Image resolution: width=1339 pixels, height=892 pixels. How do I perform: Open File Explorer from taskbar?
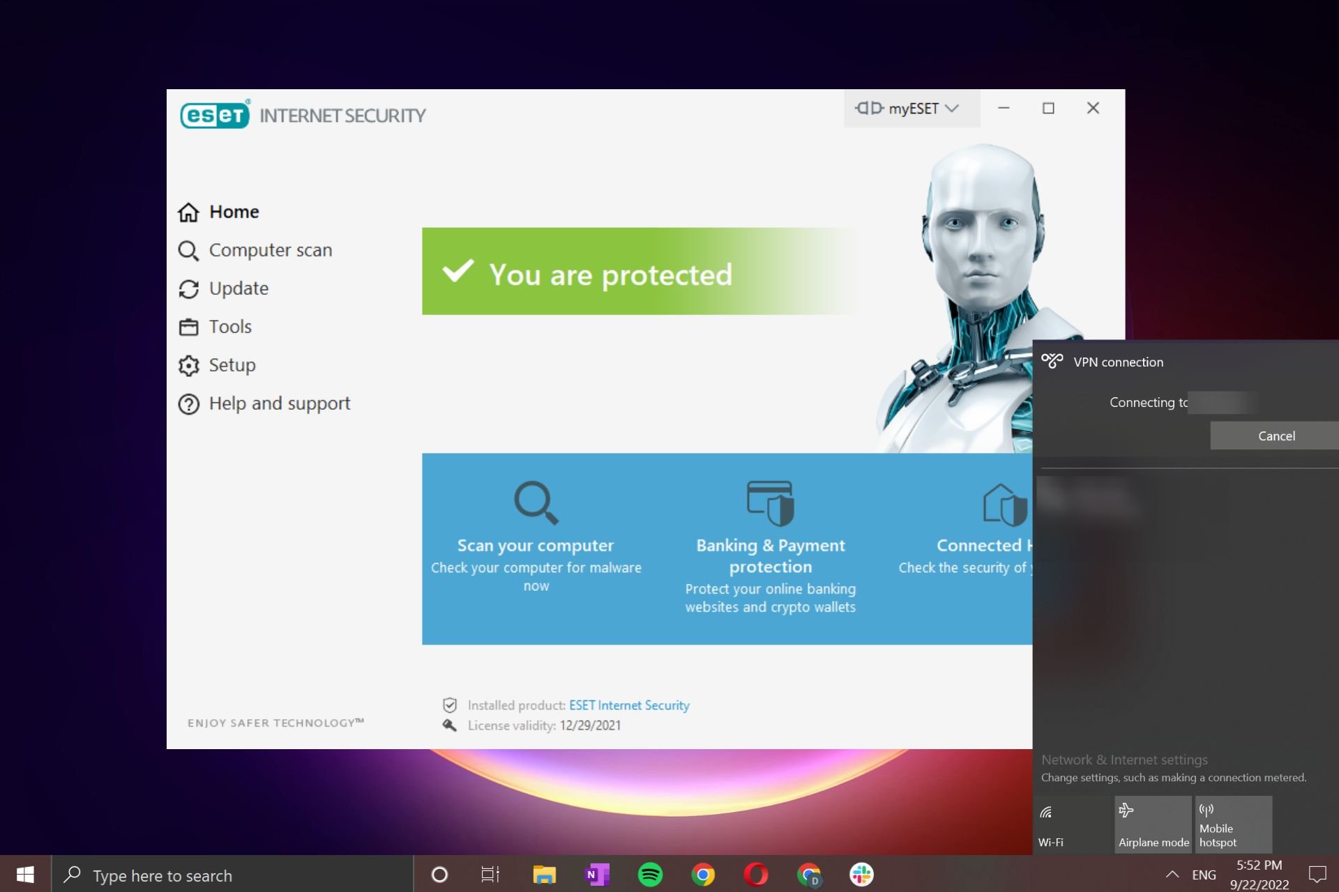(544, 875)
